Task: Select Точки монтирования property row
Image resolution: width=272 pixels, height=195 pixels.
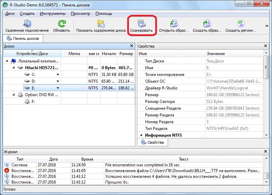Action: (200, 75)
